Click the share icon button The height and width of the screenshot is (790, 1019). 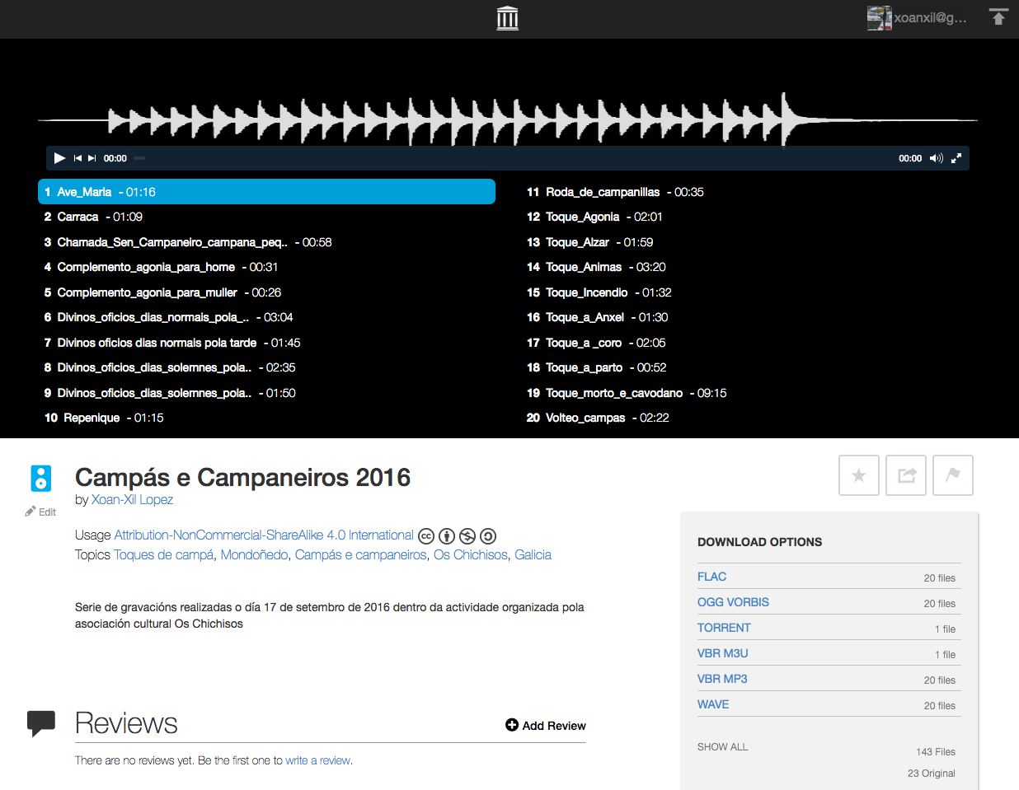(x=906, y=475)
